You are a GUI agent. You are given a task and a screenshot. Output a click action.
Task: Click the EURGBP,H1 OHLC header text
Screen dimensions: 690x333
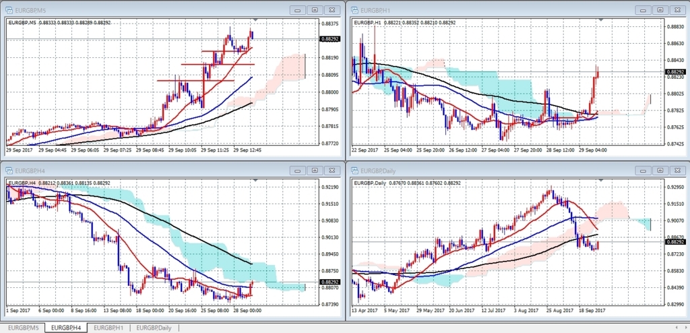(405, 22)
